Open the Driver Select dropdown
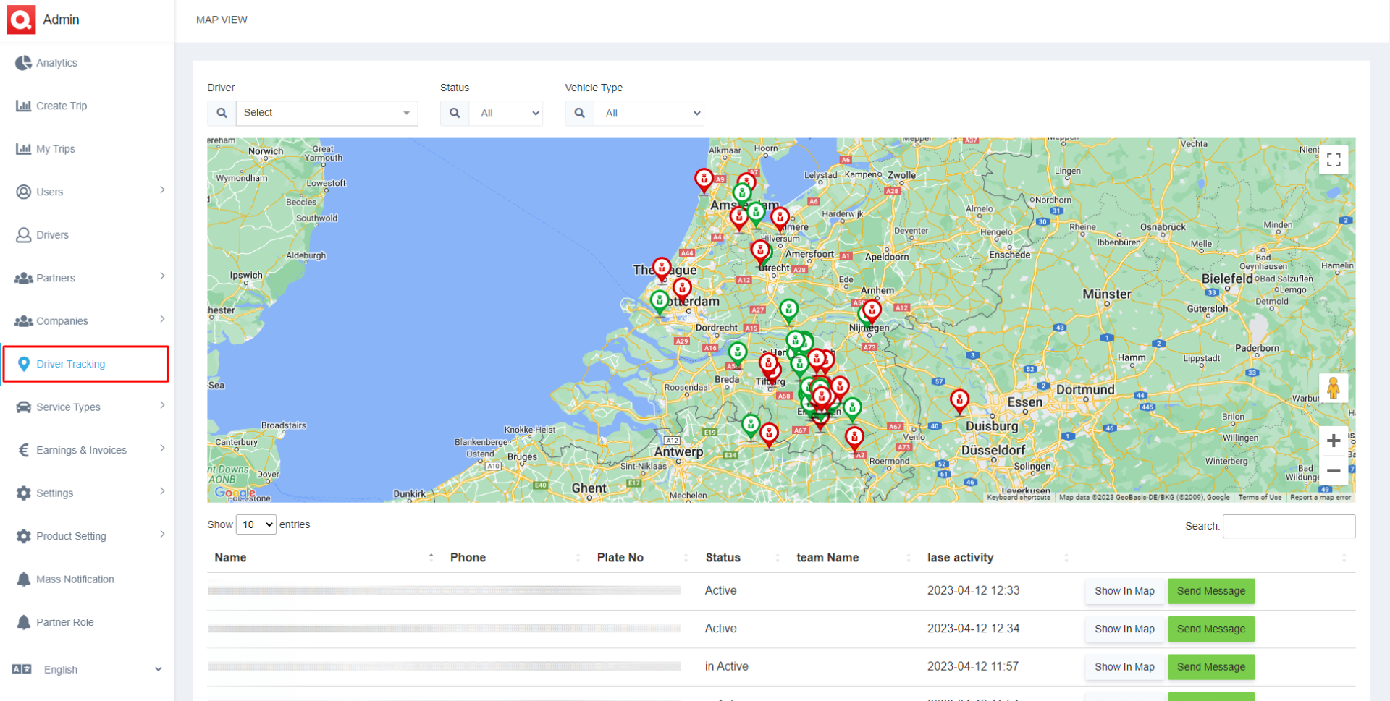 coord(327,113)
